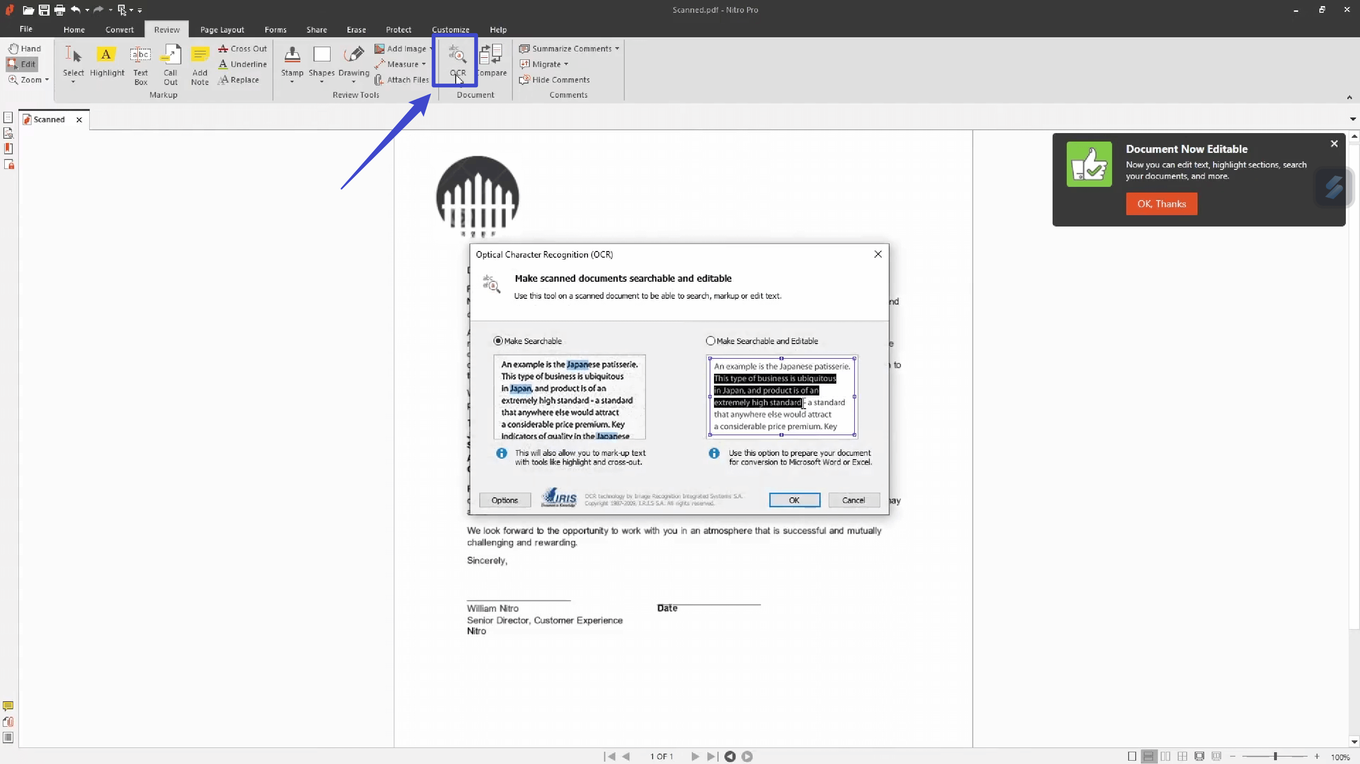Click the OK, Thanks button
Screen dimensions: 1360x764
point(1161,204)
